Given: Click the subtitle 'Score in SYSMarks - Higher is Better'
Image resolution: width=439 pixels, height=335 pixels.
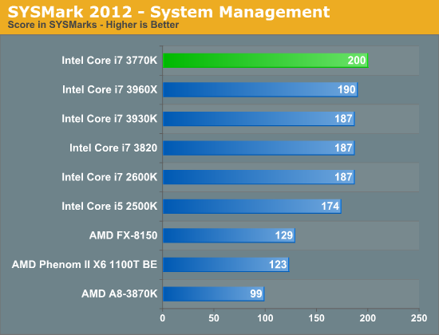Looking at the screenshot, I should pyautogui.click(x=93, y=25).
